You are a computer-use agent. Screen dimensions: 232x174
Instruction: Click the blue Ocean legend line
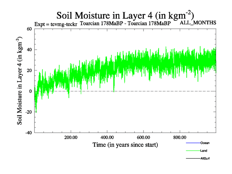(x=193, y=143)
